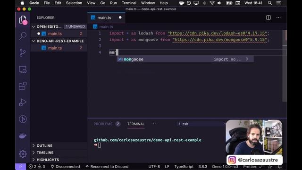The width and height of the screenshot is (302, 170).
Task: Open the editor More Actions menu
Action: tap(278, 17)
